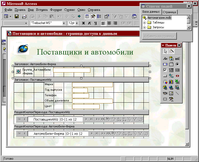Open the Database Window toolbar icon
The image size is (199, 162).
click(134, 16)
